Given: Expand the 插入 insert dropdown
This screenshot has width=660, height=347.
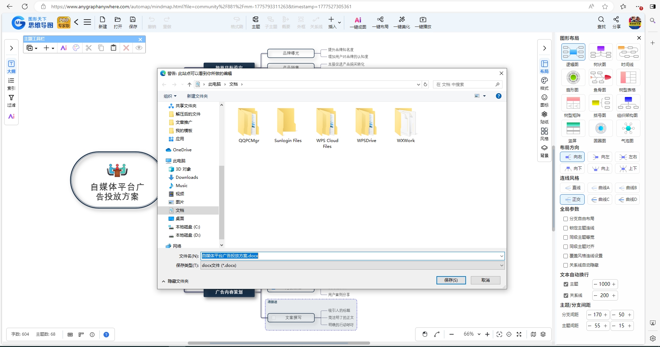Looking at the screenshot, I should (339, 23).
